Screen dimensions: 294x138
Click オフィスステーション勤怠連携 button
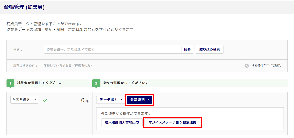tap(172, 122)
